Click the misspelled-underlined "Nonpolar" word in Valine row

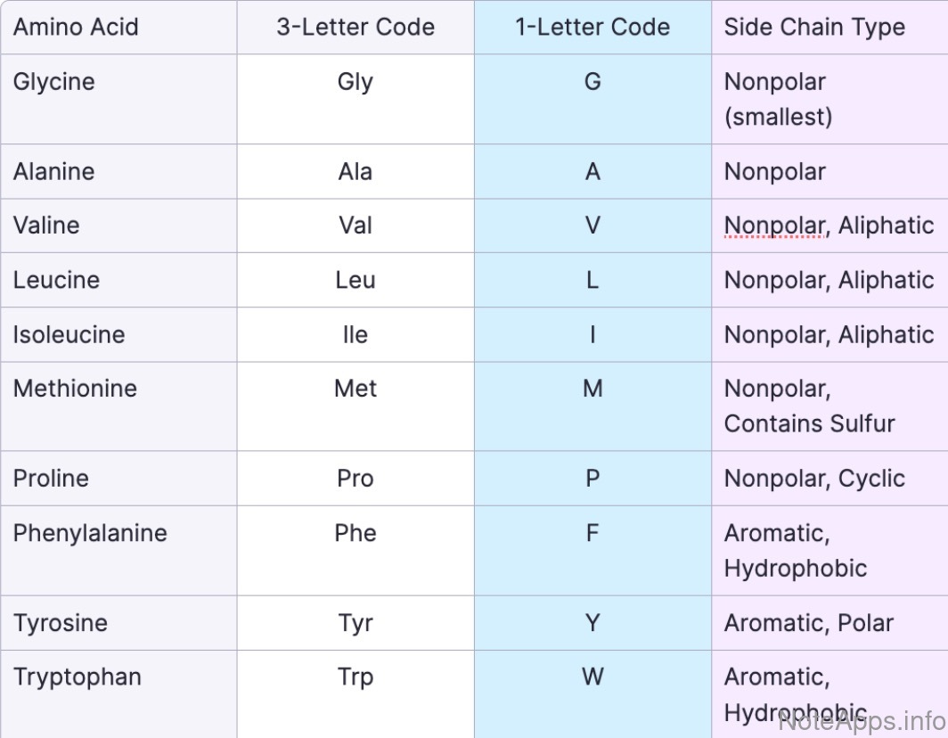[774, 226]
